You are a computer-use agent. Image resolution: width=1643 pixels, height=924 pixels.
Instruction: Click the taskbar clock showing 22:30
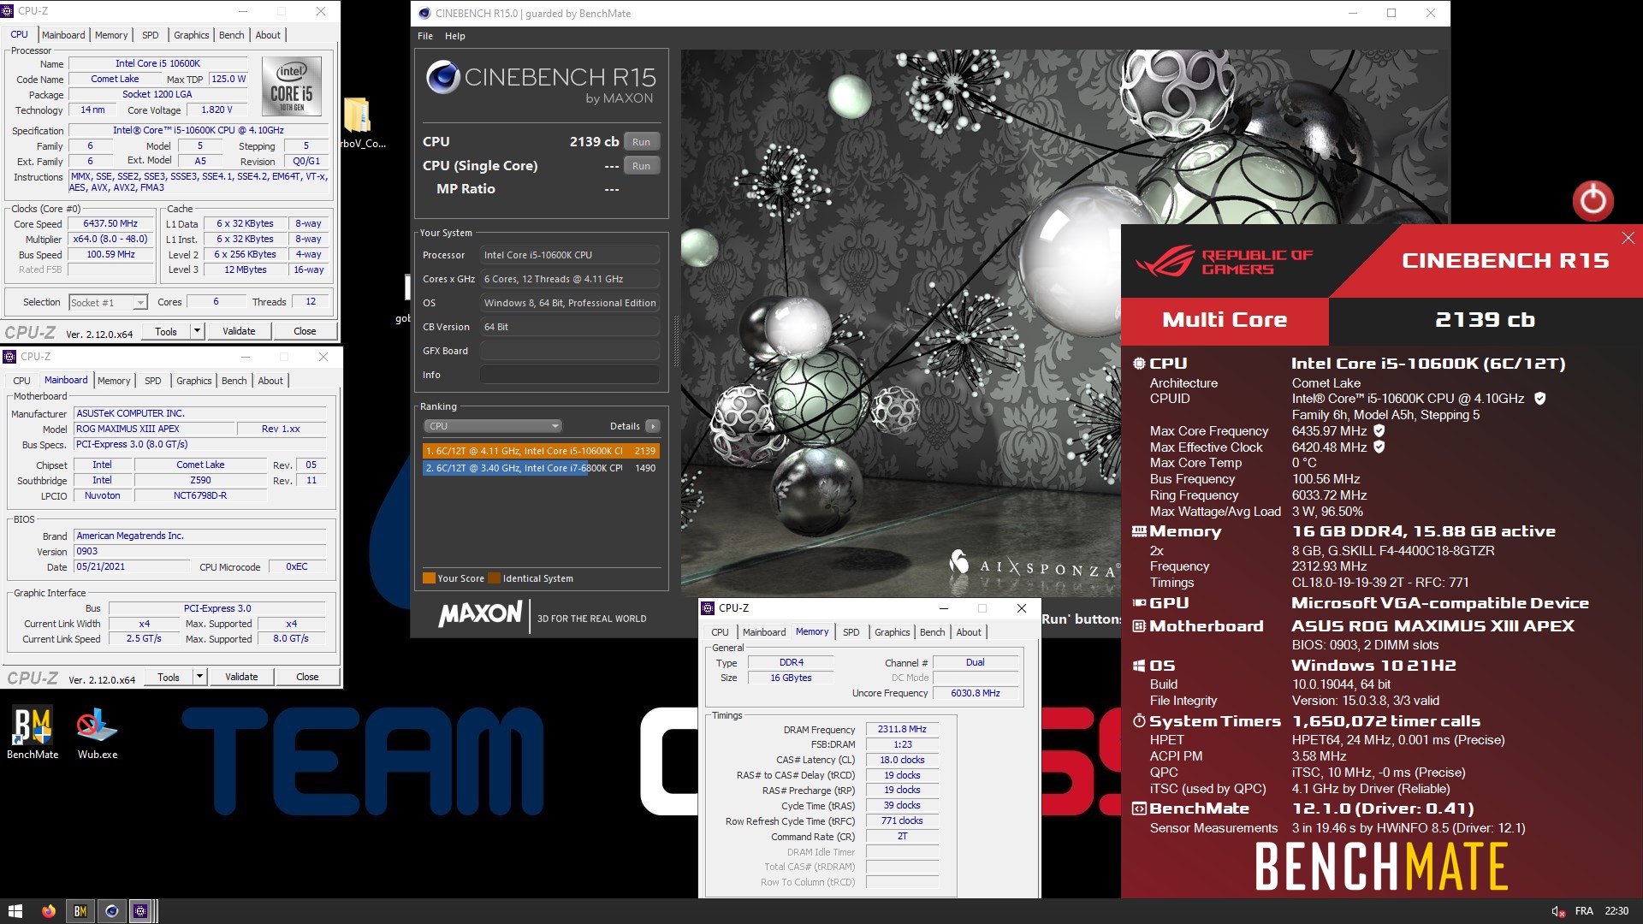[1616, 911]
